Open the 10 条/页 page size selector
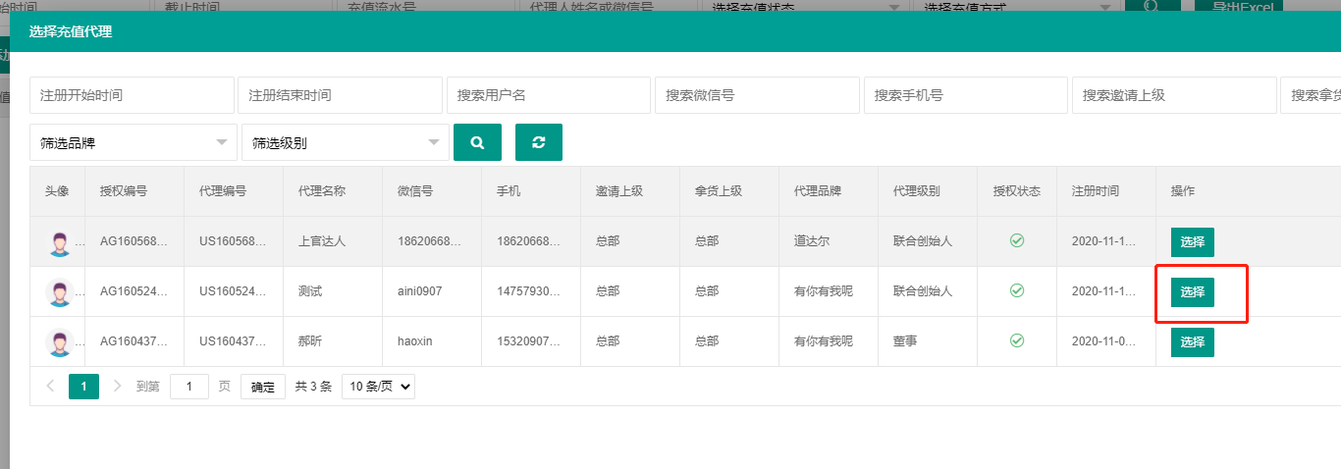Viewport: 1341px width, 469px height. [378, 387]
